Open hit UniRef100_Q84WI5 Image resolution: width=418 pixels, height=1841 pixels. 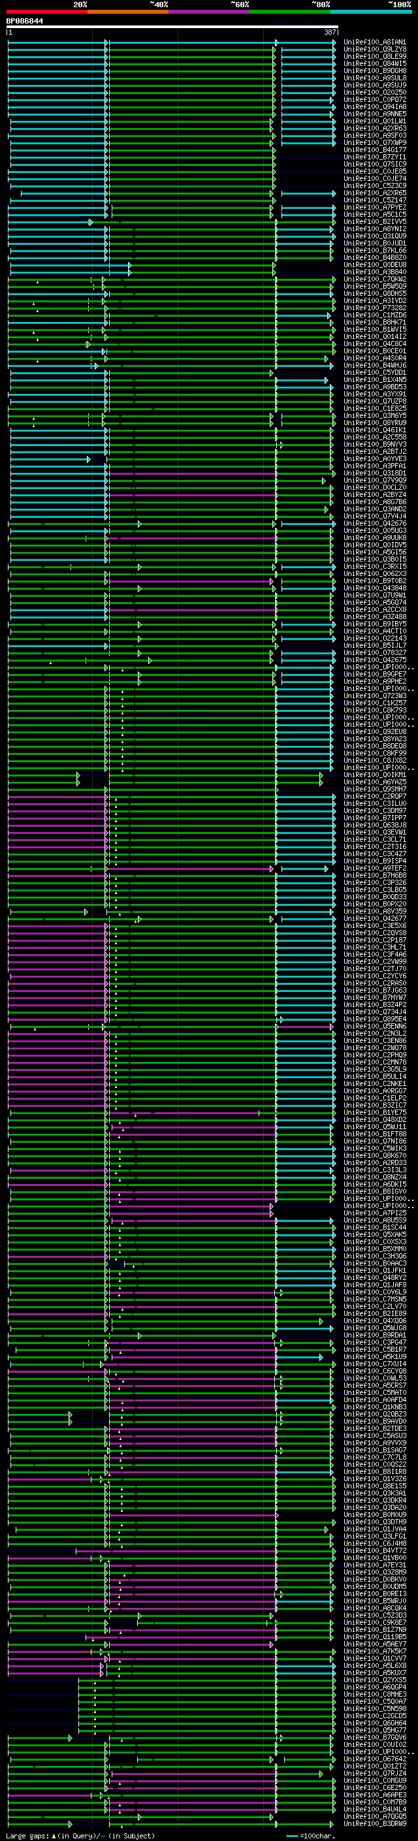tap(375, 63)
